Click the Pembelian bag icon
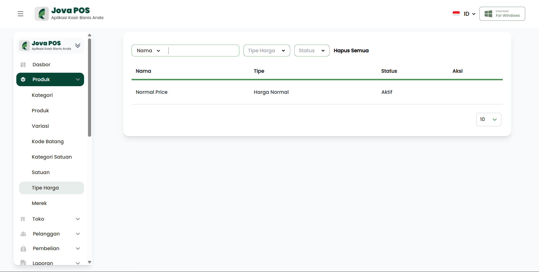Image resolution: width=539 pixels, height=272 pixels. [23, 248]
